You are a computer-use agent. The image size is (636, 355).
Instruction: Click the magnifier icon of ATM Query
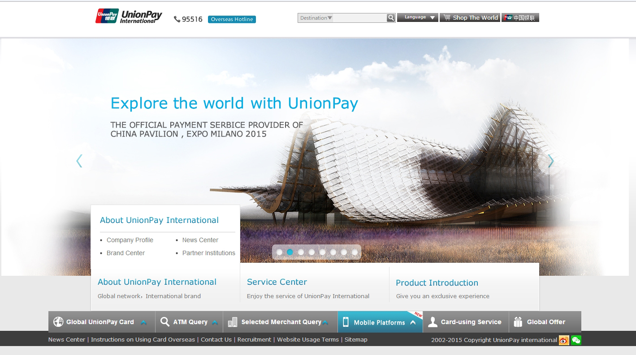pos(165,322)
